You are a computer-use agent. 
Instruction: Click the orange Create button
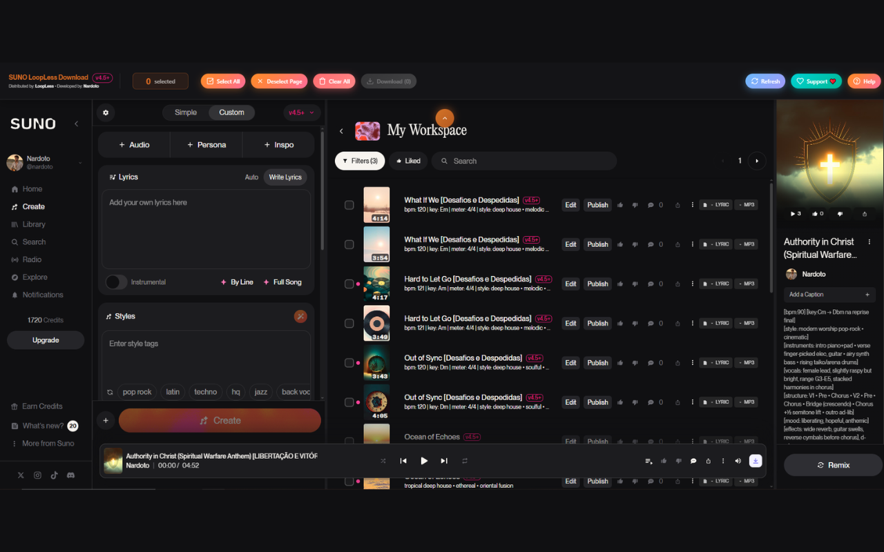(220, 420)
